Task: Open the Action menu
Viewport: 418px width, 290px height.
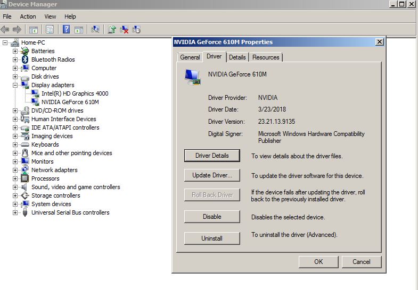Action: point(28,16)
